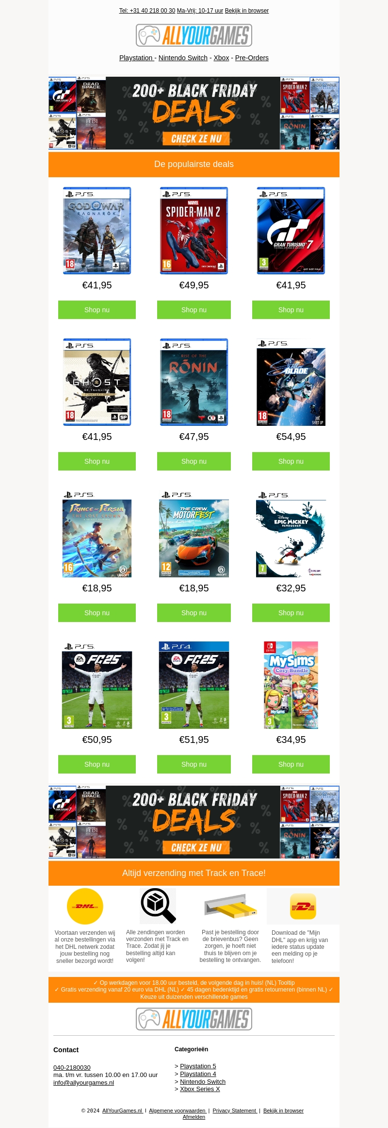388x1128 pixels.
Task: Click the letterbox package icon
Action: pos(230,906)
